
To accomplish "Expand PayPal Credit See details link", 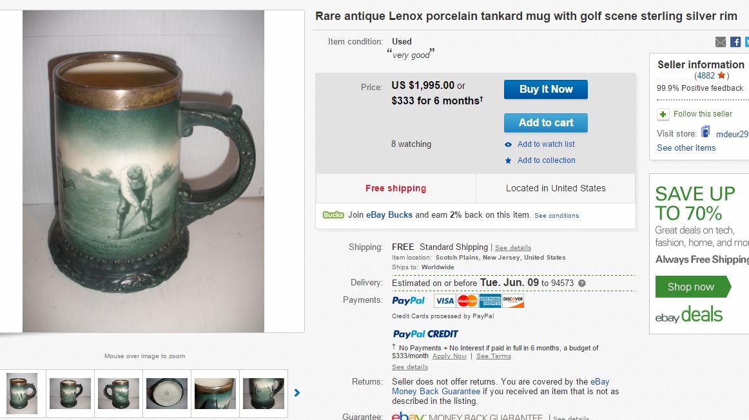I will [410, 367].
